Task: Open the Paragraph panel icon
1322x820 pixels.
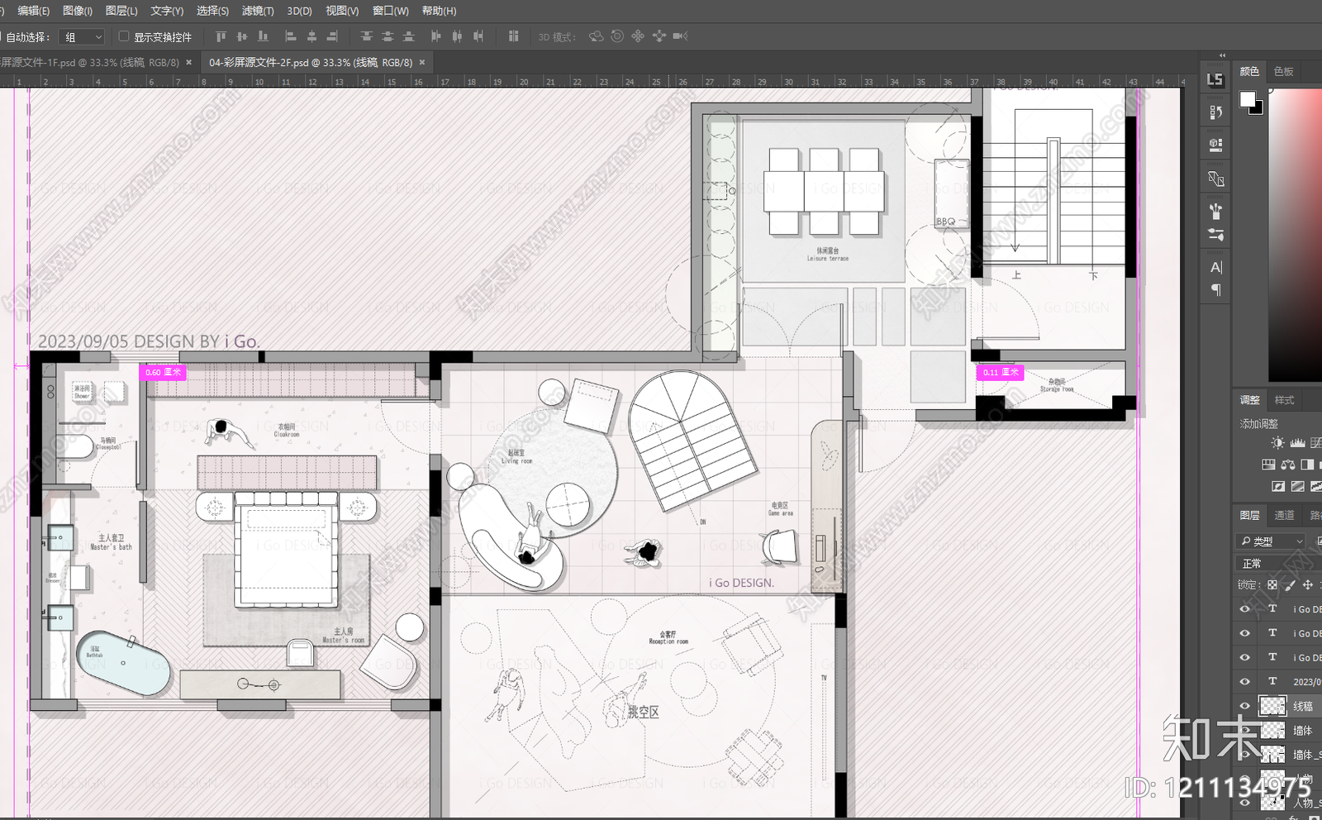Action: pos(1215,290)
